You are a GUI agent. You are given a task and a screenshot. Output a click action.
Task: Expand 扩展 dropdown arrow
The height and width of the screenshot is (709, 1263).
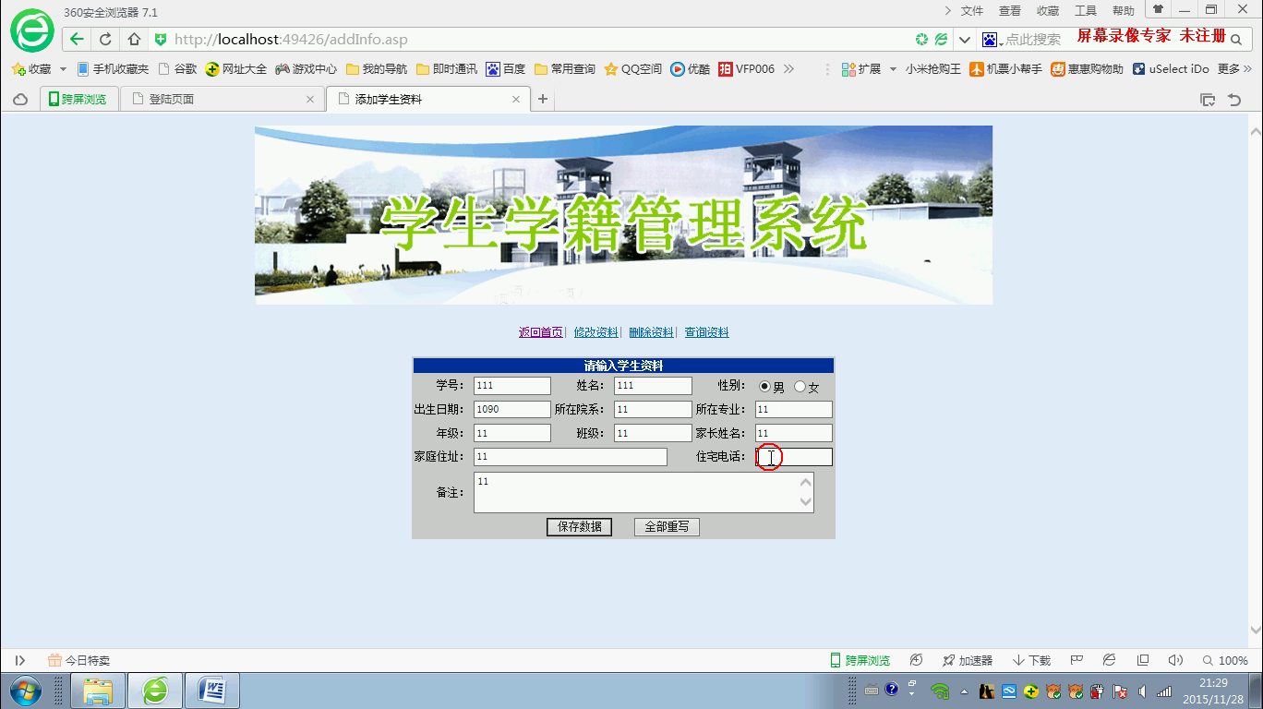click(893, 69)
